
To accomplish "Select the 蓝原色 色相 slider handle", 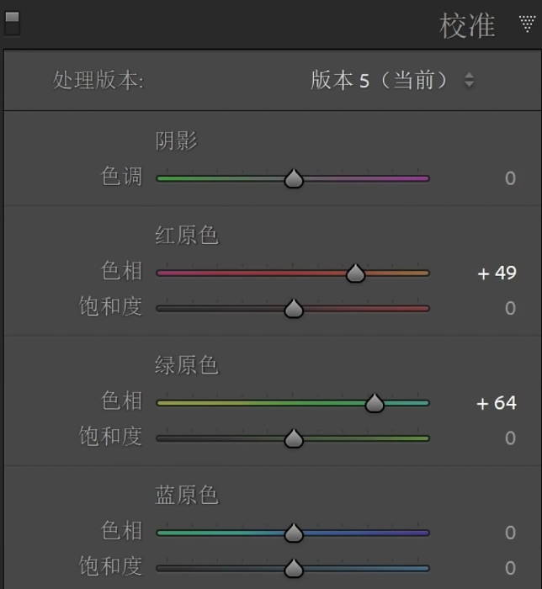I will coord(294,533).
